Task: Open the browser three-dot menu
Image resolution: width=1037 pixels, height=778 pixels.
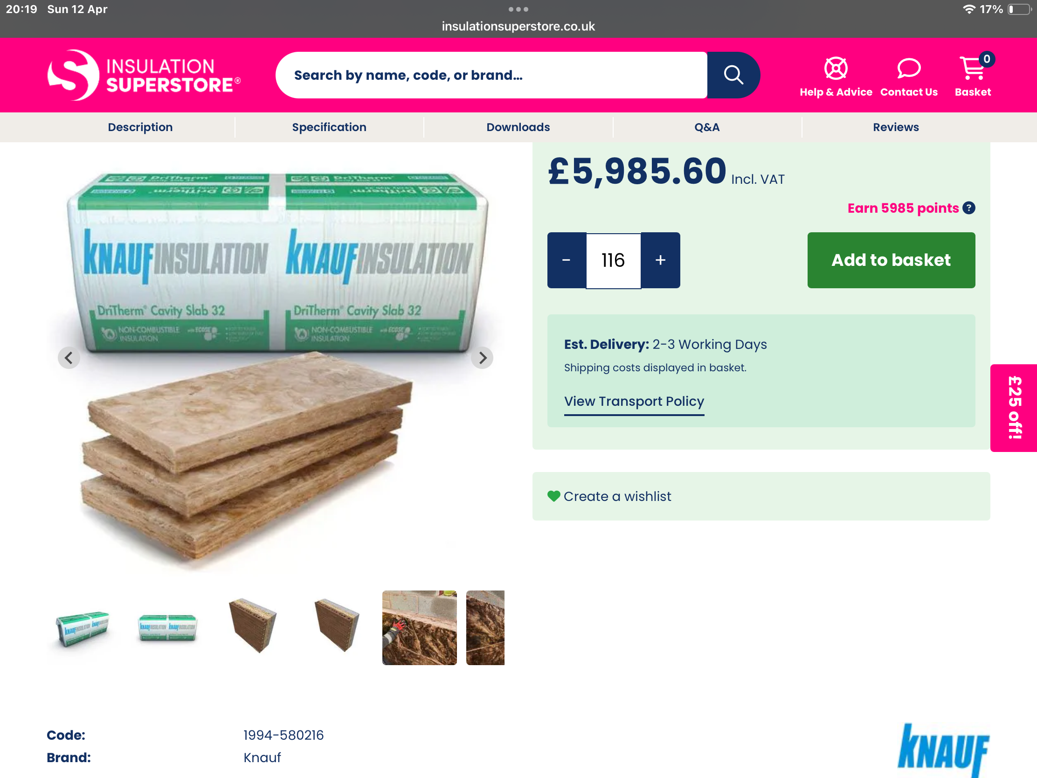Action: pos(518,9)
